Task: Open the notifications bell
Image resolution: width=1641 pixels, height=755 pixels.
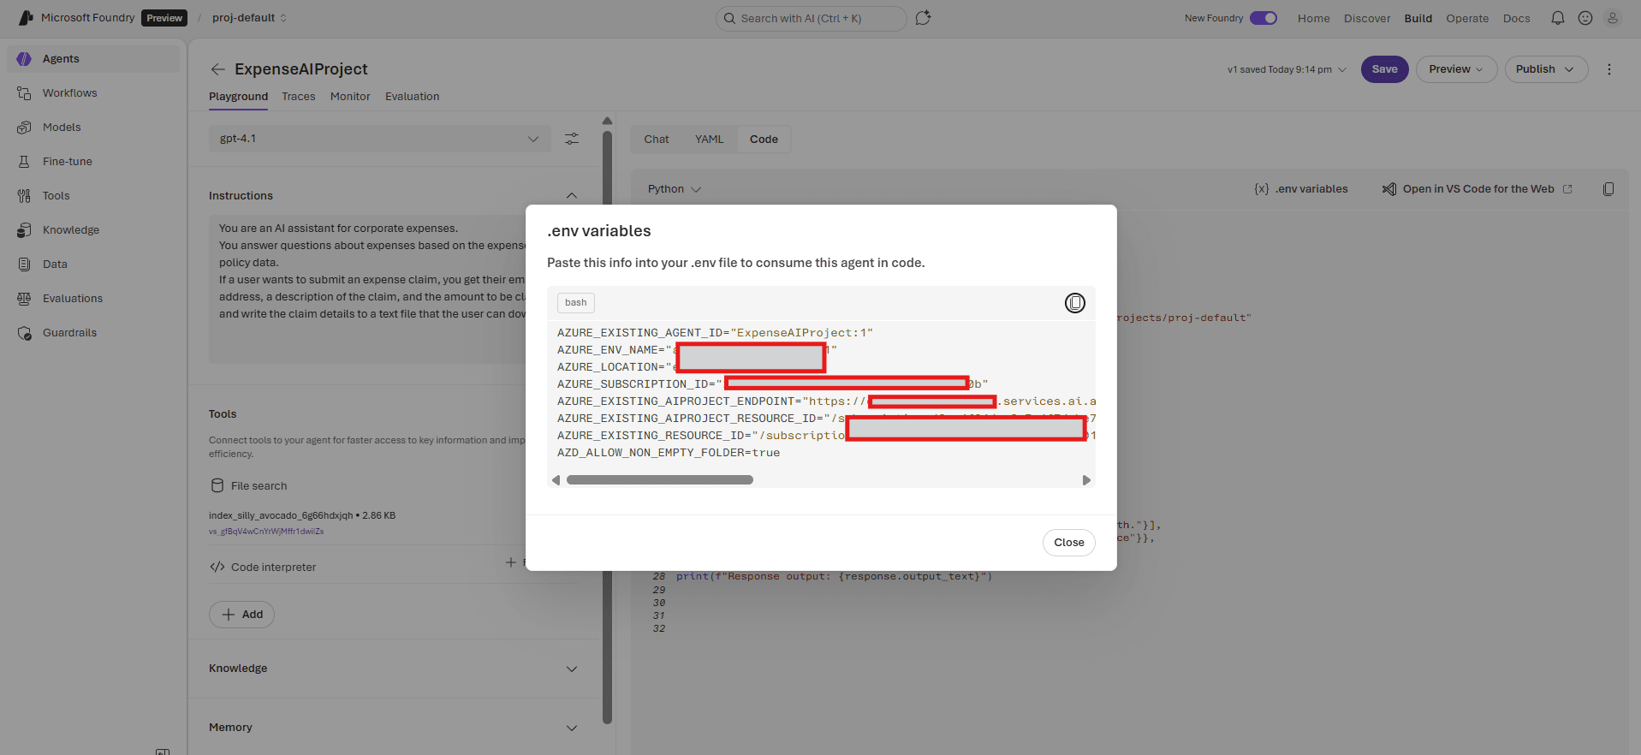Action: pos(1558,18)
